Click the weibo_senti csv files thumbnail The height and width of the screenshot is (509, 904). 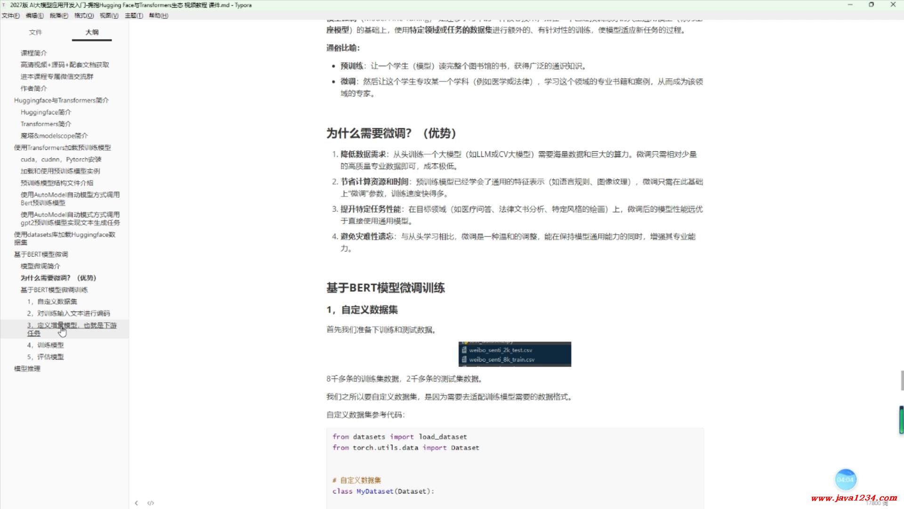[x=515, y=354]
